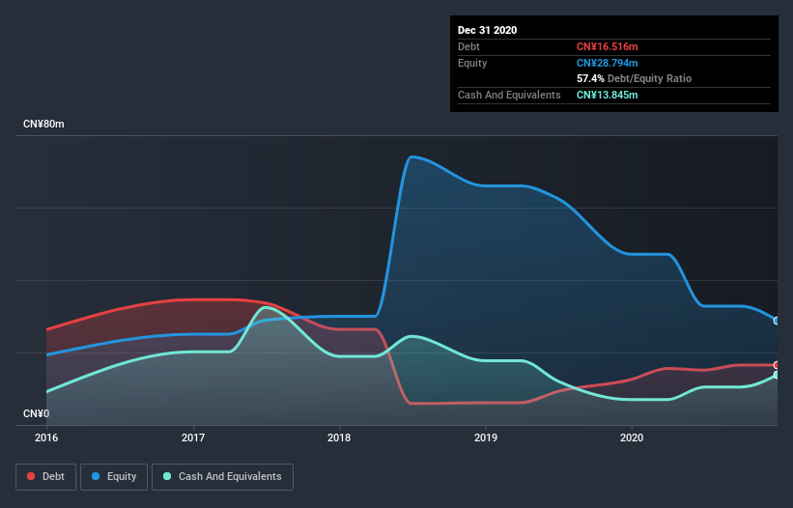Click the CN¥16.516m debt value
793x508 pixels.
coord(607,46)
